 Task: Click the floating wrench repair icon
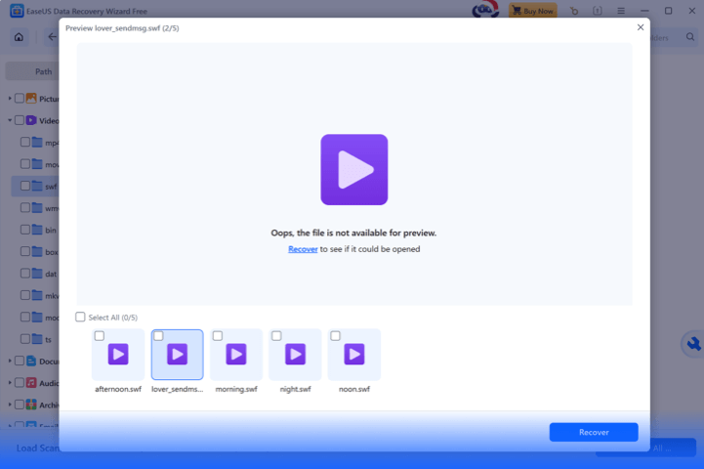point(692,344)
